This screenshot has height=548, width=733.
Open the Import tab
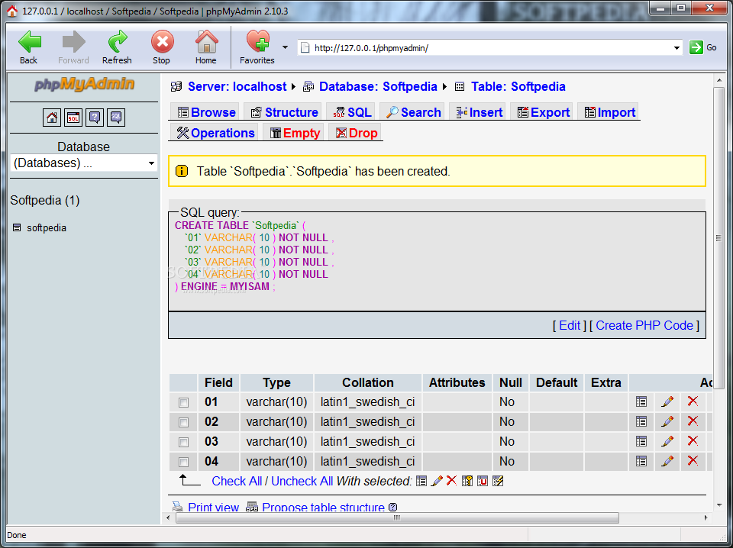tap(609, 113)
